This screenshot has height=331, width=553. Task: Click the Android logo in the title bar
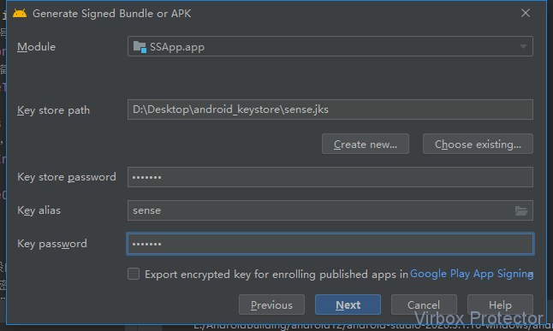[x=20, y=14]
